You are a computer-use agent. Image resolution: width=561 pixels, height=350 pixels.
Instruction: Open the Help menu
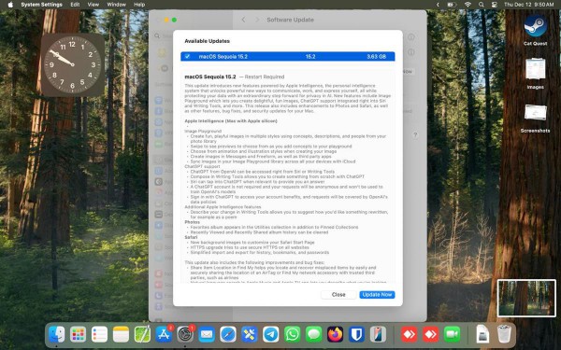pyautogui.click(x=139, y=5)
